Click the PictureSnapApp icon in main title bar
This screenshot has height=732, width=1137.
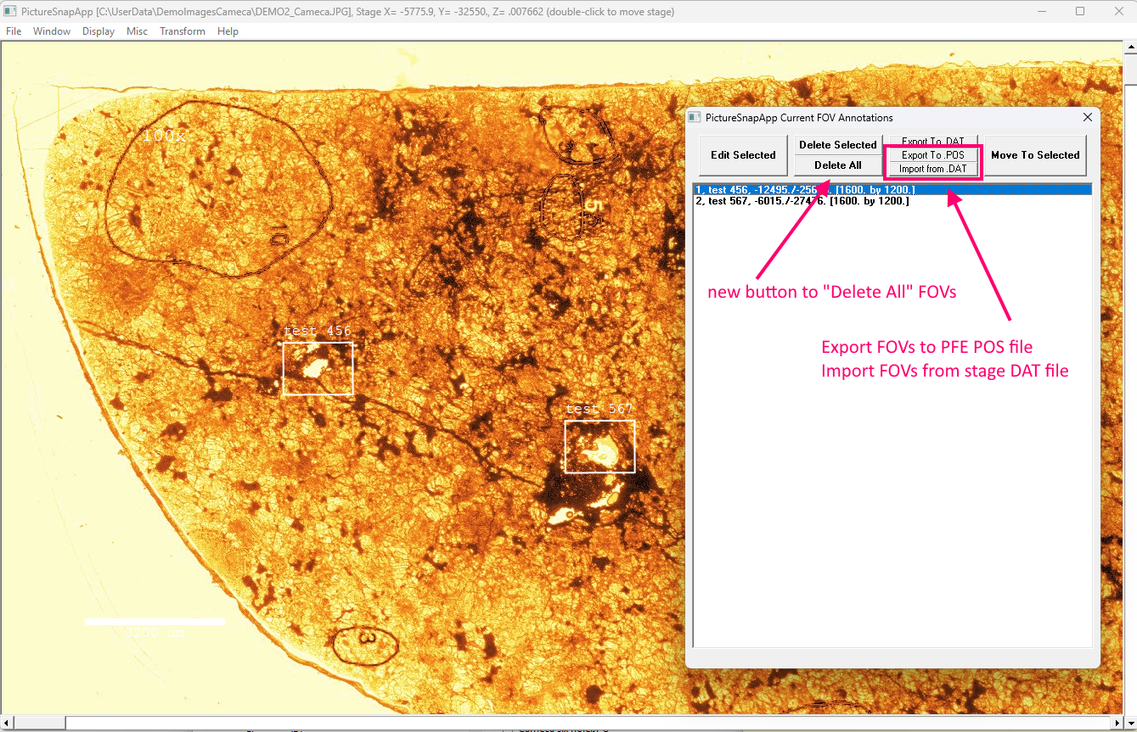coord(10,12)
